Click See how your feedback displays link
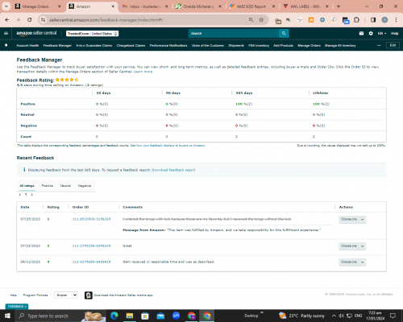403x322 pixels. tap(168, 146)
